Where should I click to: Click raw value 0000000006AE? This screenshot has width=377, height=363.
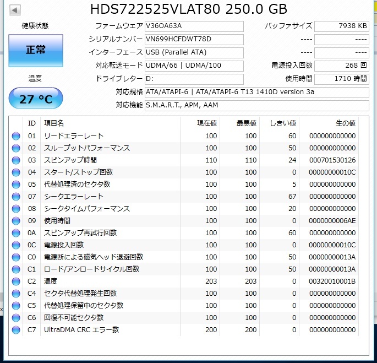click(332, 221)
